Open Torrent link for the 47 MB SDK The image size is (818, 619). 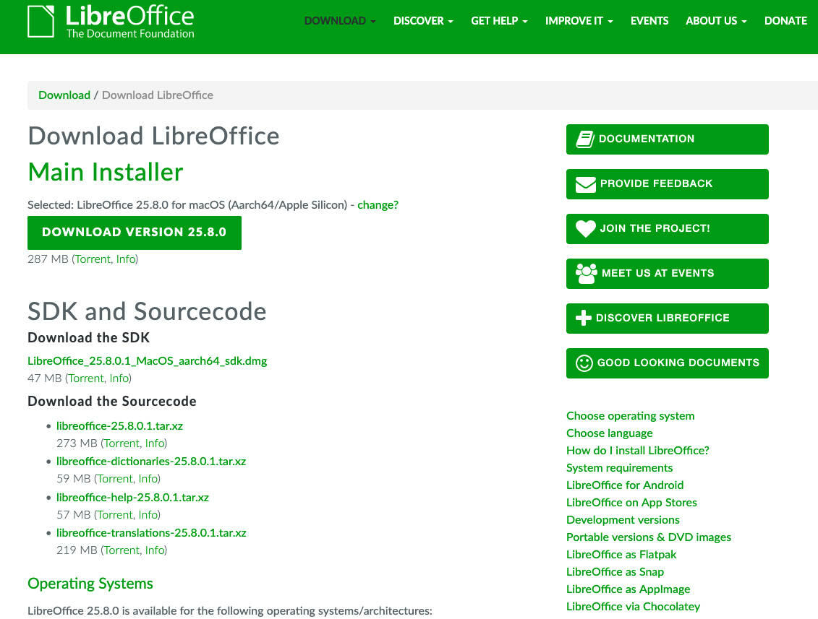click(86, 378)
